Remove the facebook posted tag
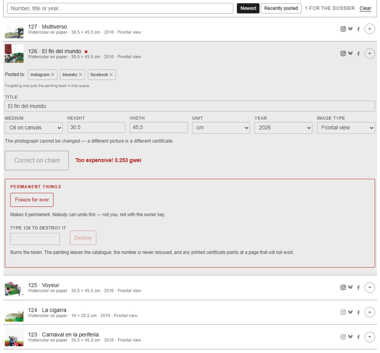The width and height of the screenshot is (380, 353). coord(111,75)
